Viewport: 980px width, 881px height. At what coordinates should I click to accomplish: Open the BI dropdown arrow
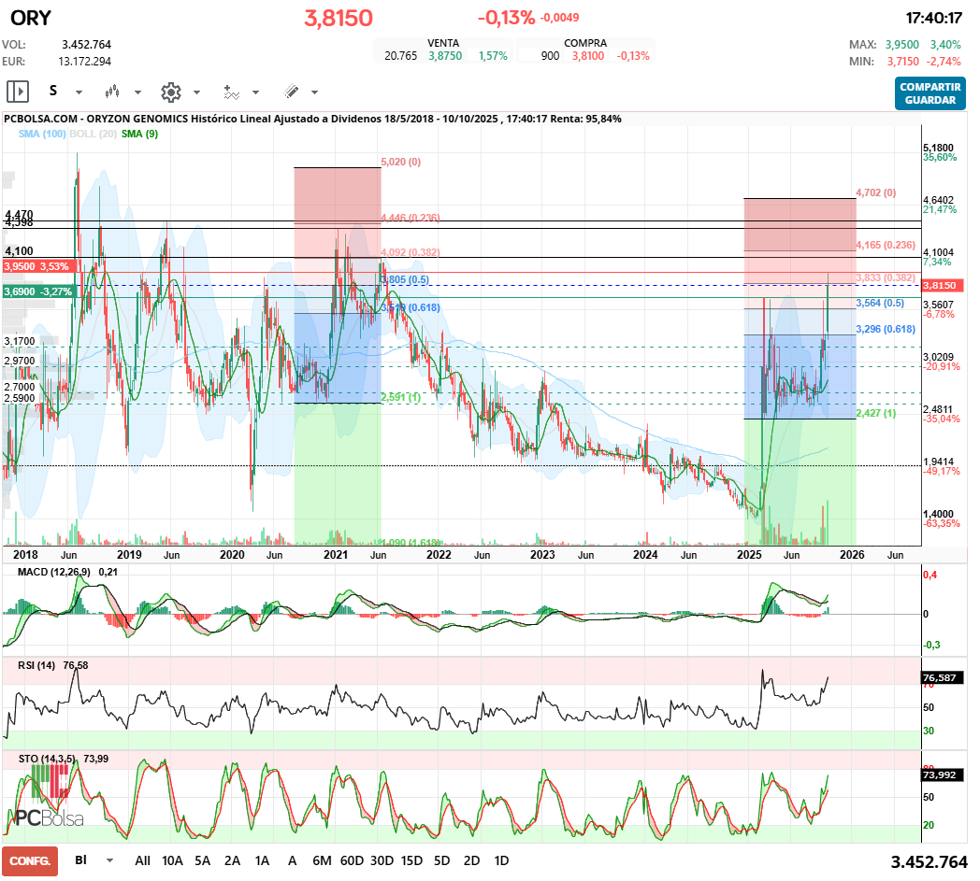click(x=110, y=860)
